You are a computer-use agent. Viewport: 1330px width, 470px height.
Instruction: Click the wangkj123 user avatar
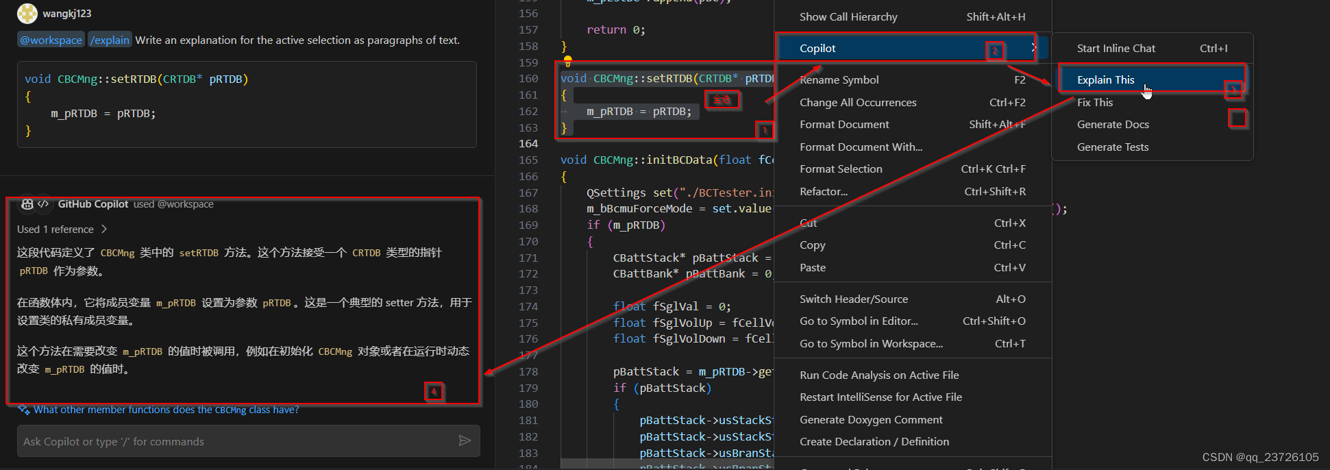pos(27,13)
